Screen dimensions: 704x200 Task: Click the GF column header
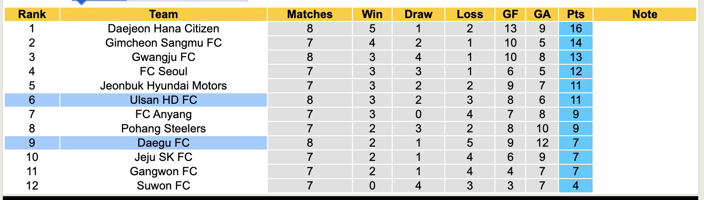pyautogui.click(x=510, y=14)
